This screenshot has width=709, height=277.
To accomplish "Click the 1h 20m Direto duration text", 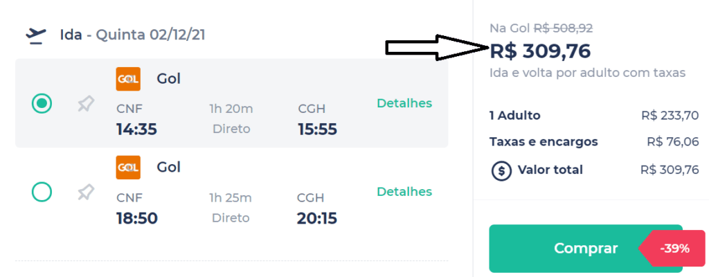I will pos(231,118).
